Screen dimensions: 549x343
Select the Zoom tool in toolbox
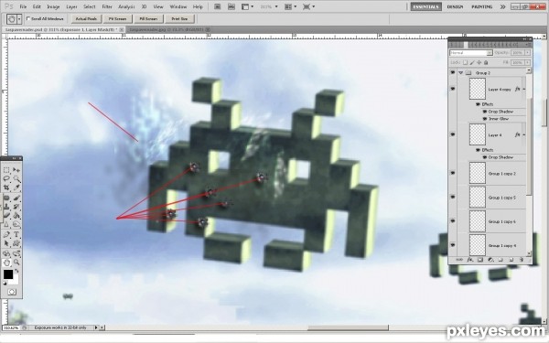coord(16,263)
